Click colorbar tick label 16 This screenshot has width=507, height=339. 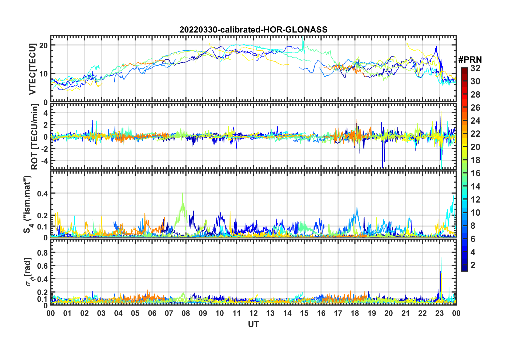475,173
